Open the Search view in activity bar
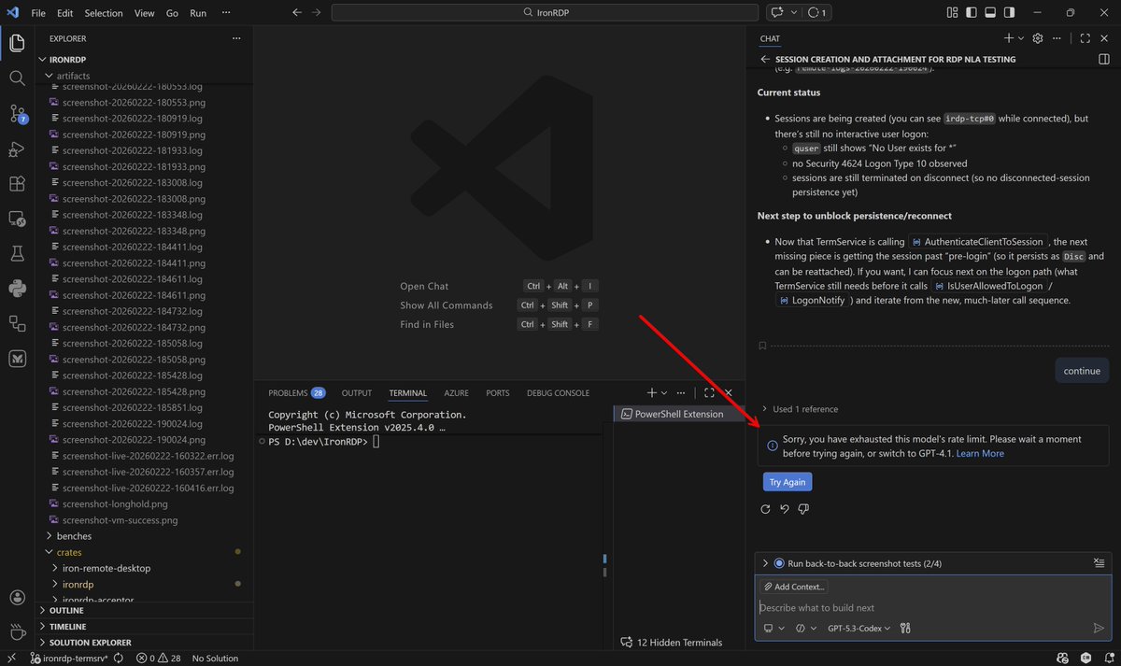 tap(17, 78)
